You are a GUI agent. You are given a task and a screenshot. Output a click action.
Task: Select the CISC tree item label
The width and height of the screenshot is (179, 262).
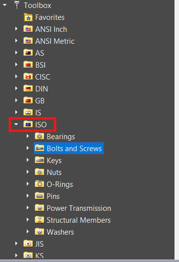(43, 77)
